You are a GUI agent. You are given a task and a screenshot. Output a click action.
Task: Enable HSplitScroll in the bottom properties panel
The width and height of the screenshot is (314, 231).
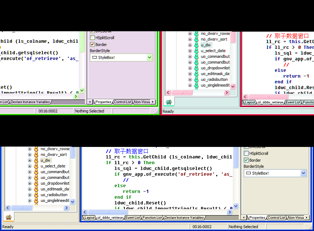(x=246, y=153)
